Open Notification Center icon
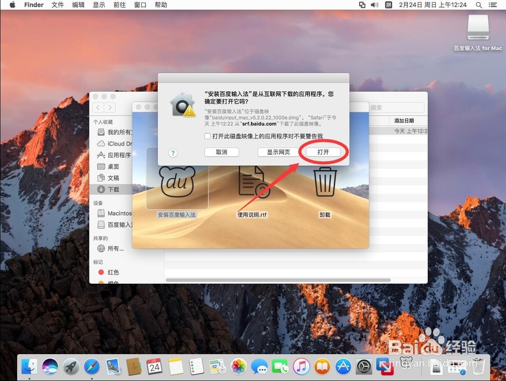This screenshot has width=506, height=381. click(493, 5)
